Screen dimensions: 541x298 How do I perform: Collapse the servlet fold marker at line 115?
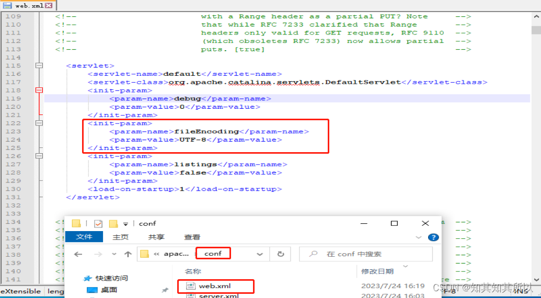point(39,65)
